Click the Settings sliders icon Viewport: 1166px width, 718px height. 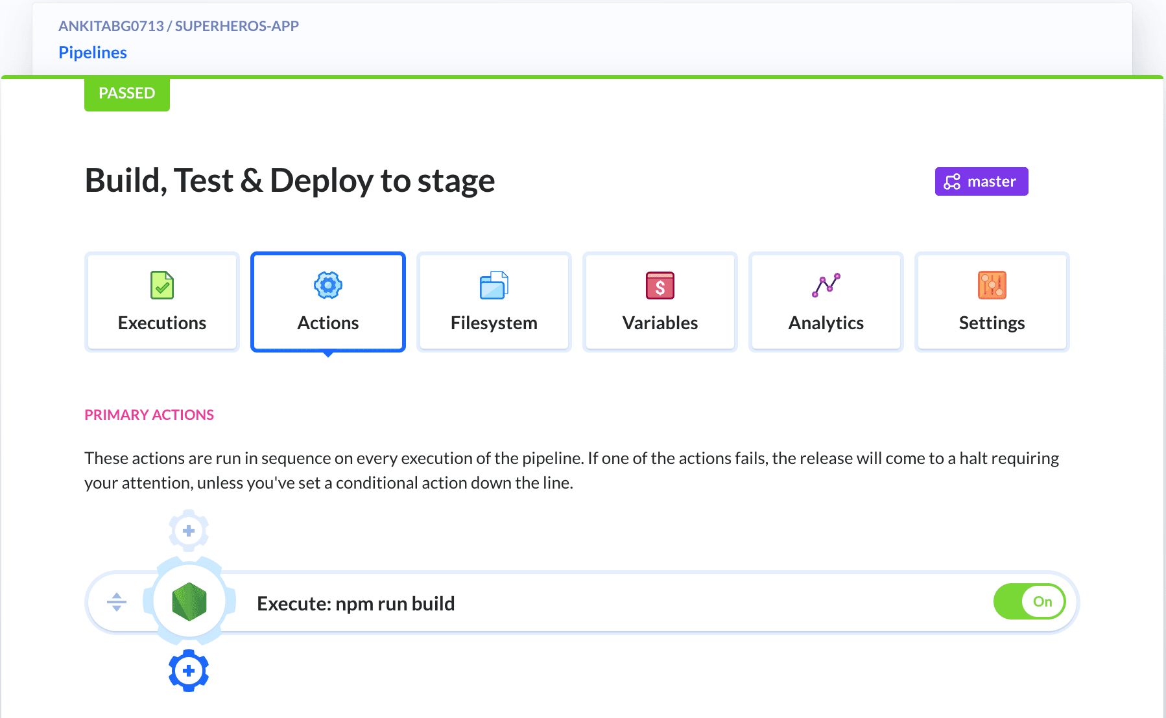(x=992, y=284)
